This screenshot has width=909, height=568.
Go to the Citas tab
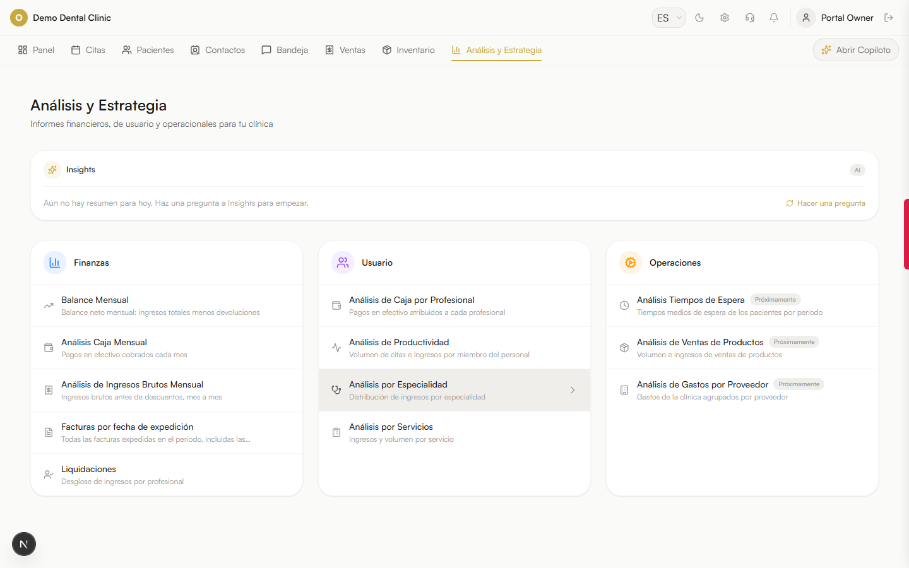(88, 50)
